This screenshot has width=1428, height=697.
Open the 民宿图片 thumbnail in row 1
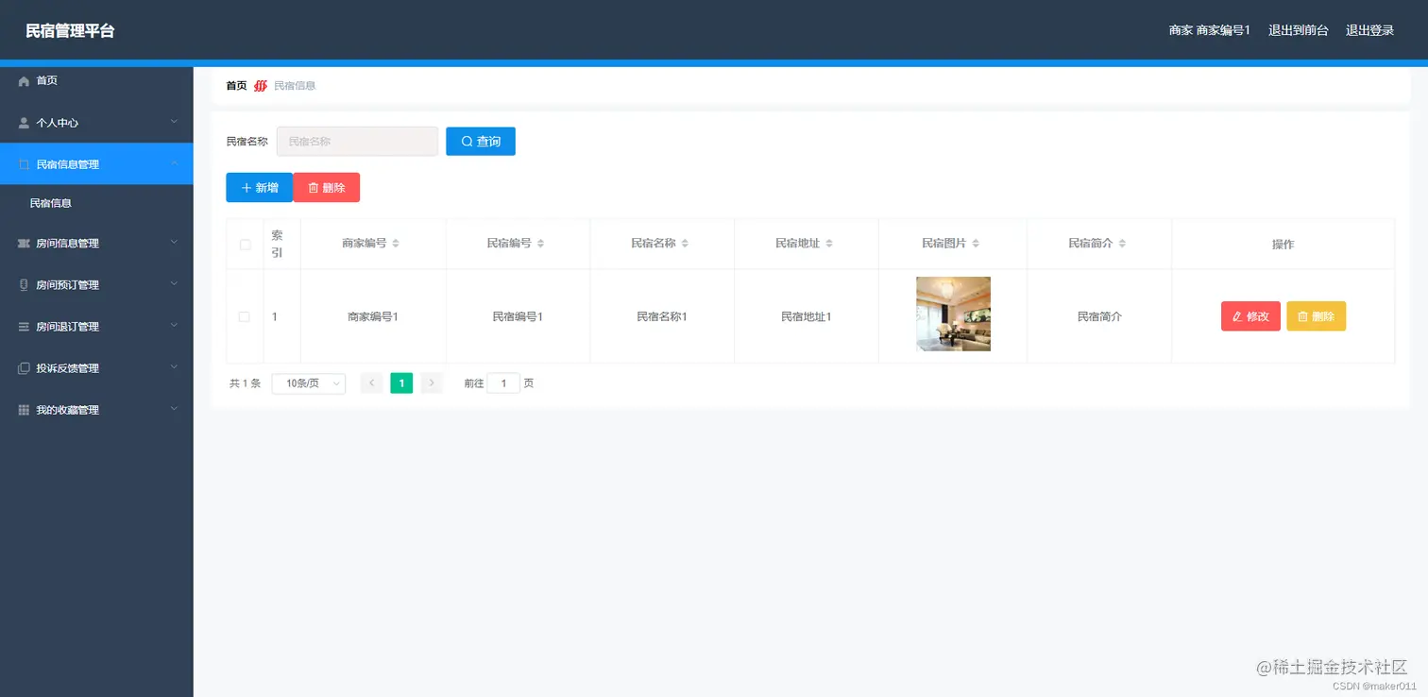(953, 314)
